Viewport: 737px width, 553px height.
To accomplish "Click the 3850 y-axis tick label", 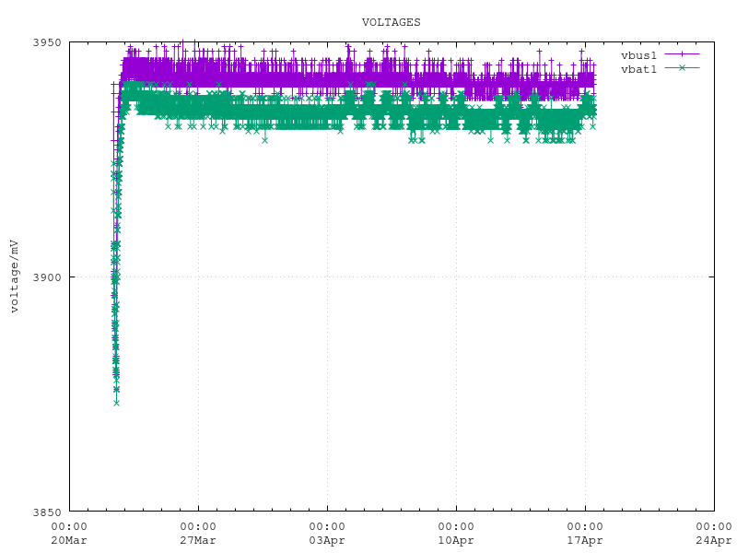I will (47, 512).
